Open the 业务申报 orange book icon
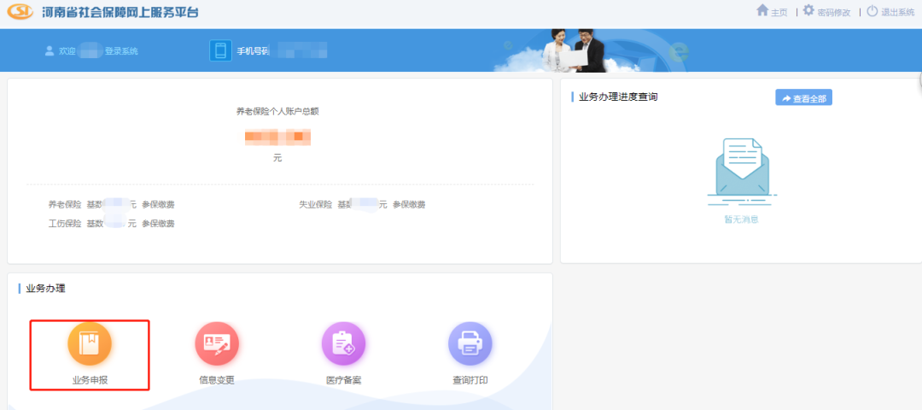Image resolution: width=922 pixels, height=410 pixels. tap(90, 343)
